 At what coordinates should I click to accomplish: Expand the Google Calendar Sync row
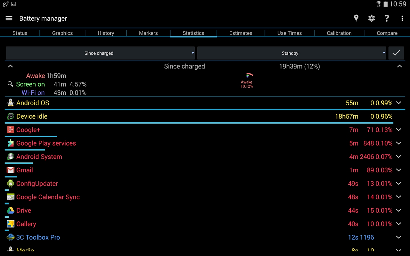pos(399,197)
